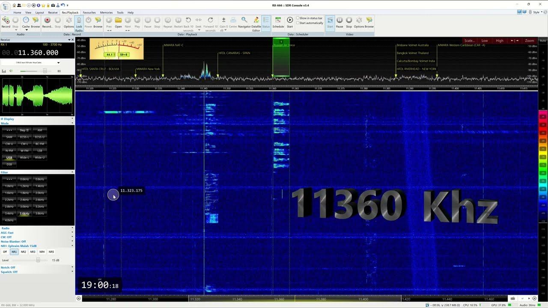
Task: Expand the AGC: Fast section
Action: [x=37, y=233]
